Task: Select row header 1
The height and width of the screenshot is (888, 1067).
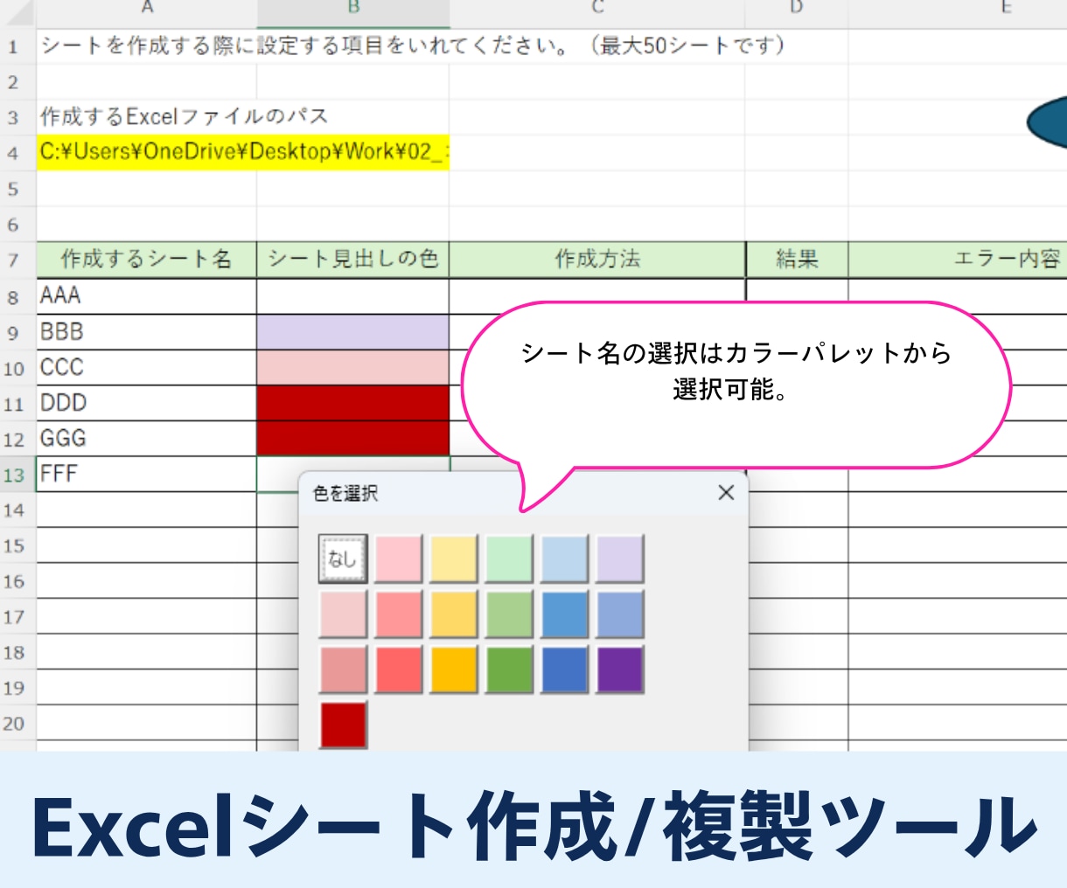Action: point(17,46)
